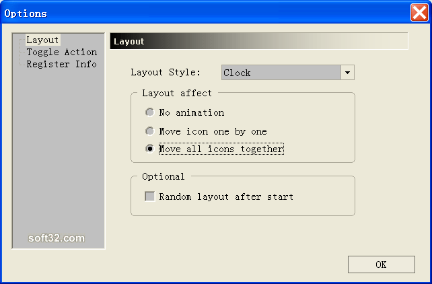Click the Layout header banner
Image resolution: width=432 pixels, height=284 pixels.
click(259, 41)
